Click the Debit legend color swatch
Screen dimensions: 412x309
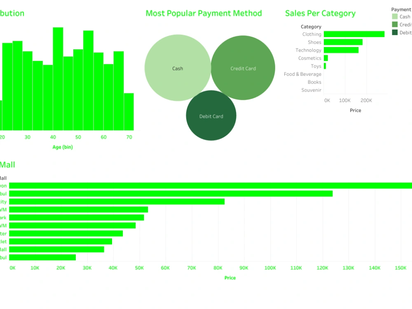(394, 32)
